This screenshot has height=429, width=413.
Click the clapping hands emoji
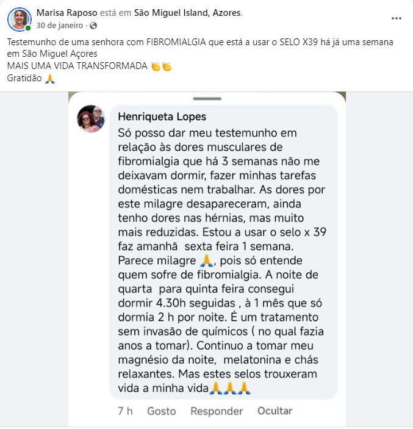(x=162, y=67)
